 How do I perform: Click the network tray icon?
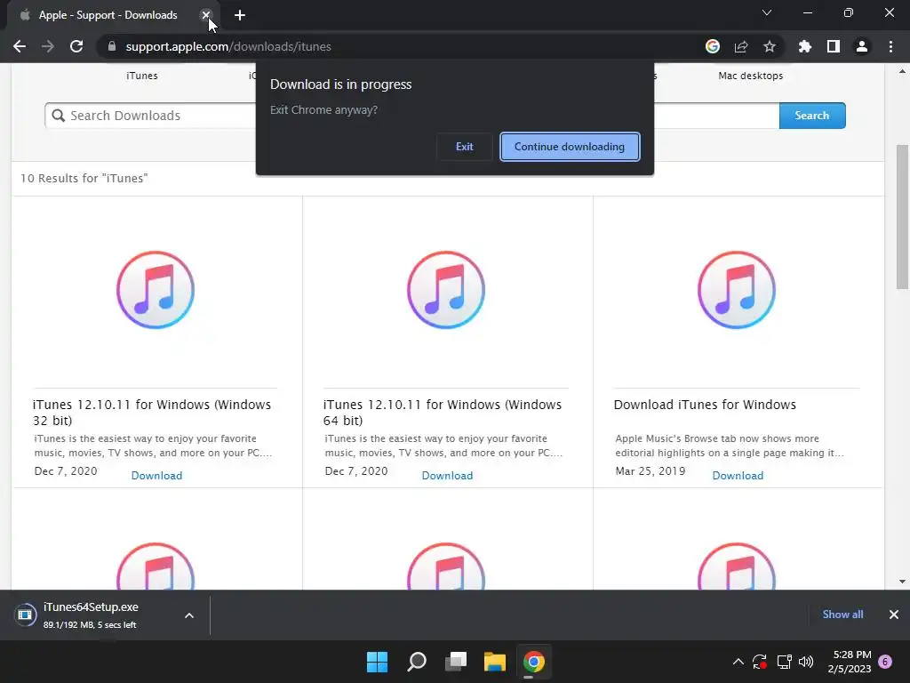coord(784,662)
